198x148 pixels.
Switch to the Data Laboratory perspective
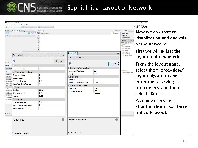[29, 27]
